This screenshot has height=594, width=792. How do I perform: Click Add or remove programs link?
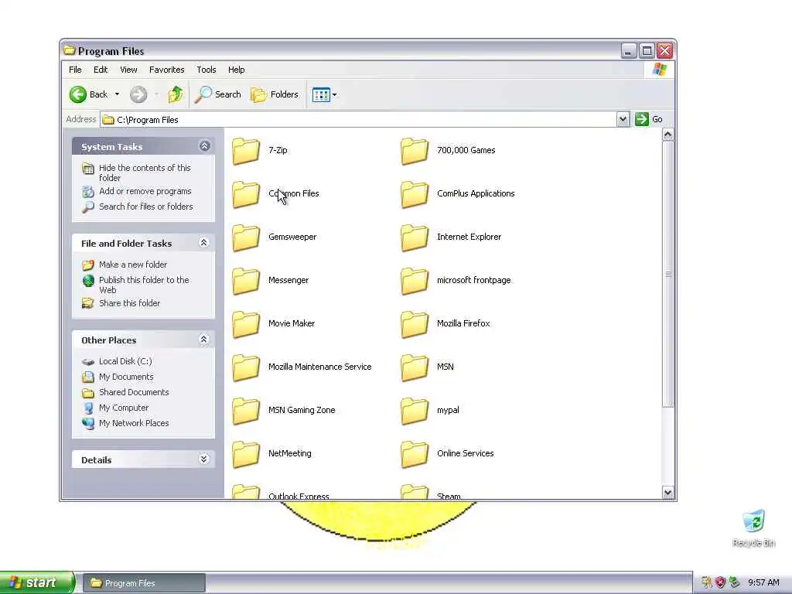145,191
